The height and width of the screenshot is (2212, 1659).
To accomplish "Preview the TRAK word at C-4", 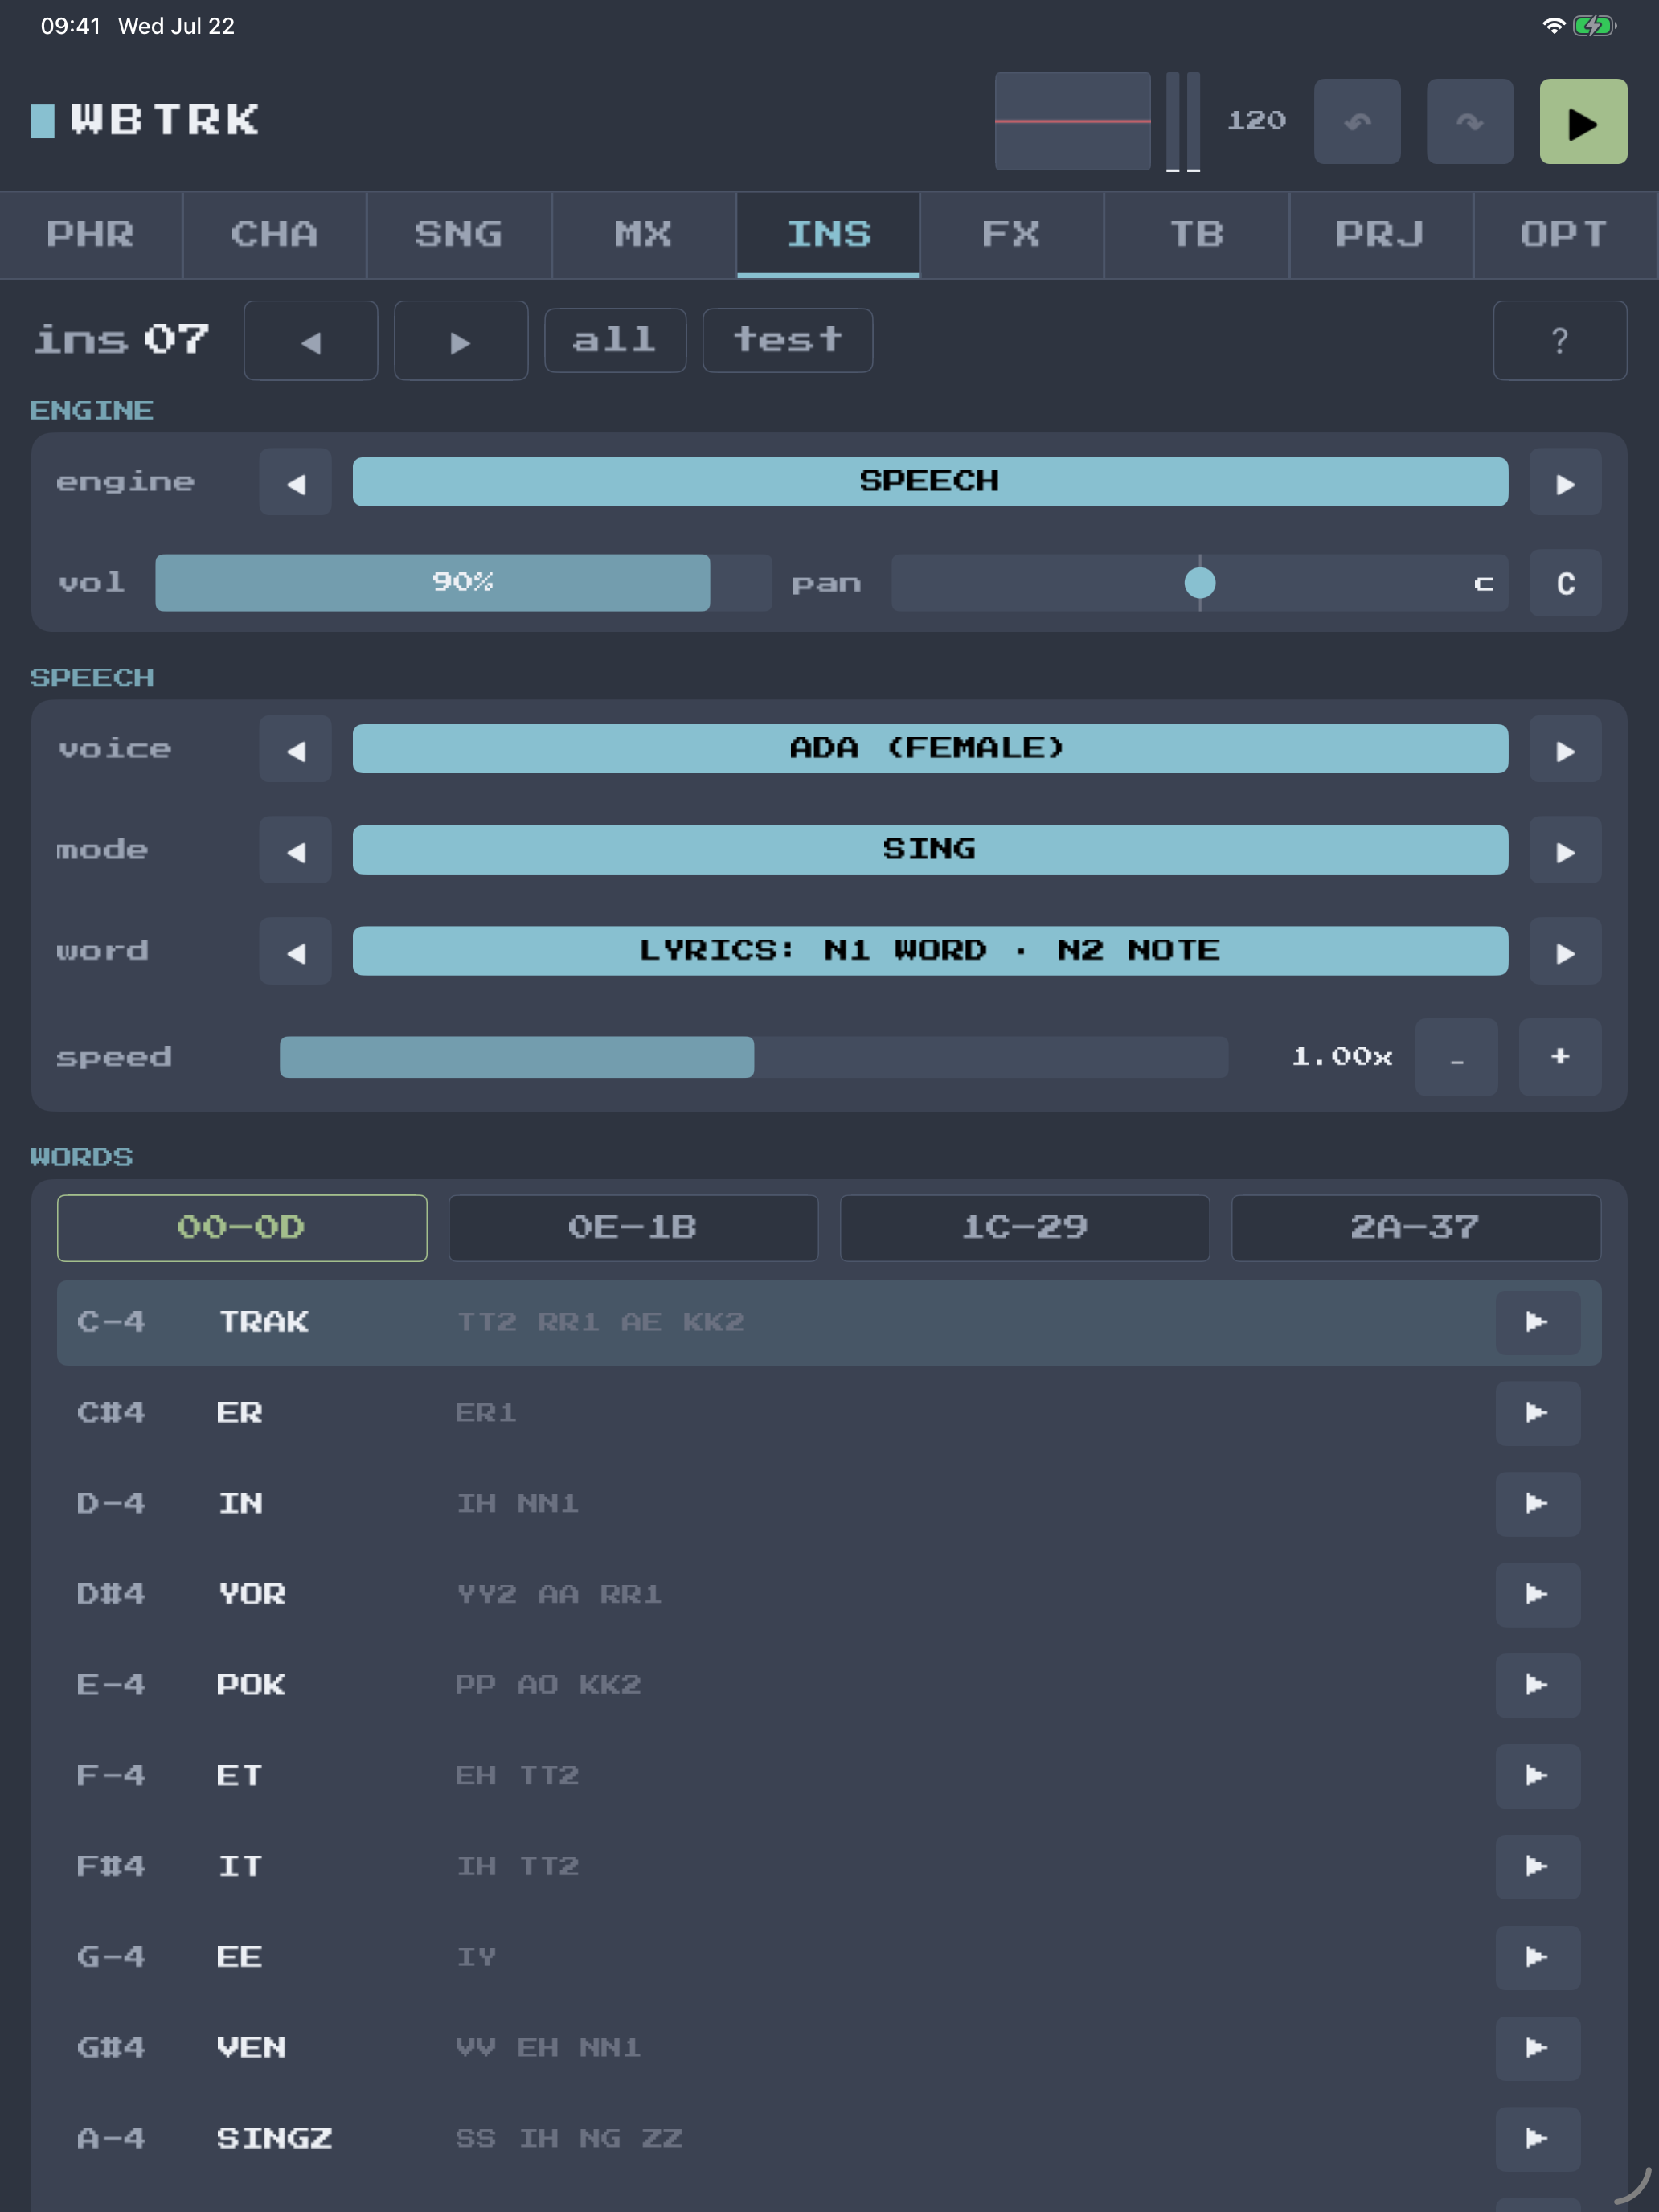I will [1537, 1322].
